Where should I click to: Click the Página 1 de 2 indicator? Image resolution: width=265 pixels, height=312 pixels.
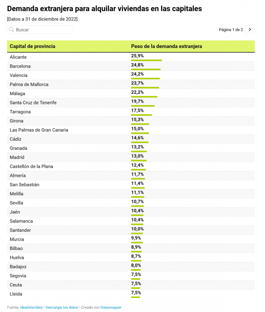point(231,30)
